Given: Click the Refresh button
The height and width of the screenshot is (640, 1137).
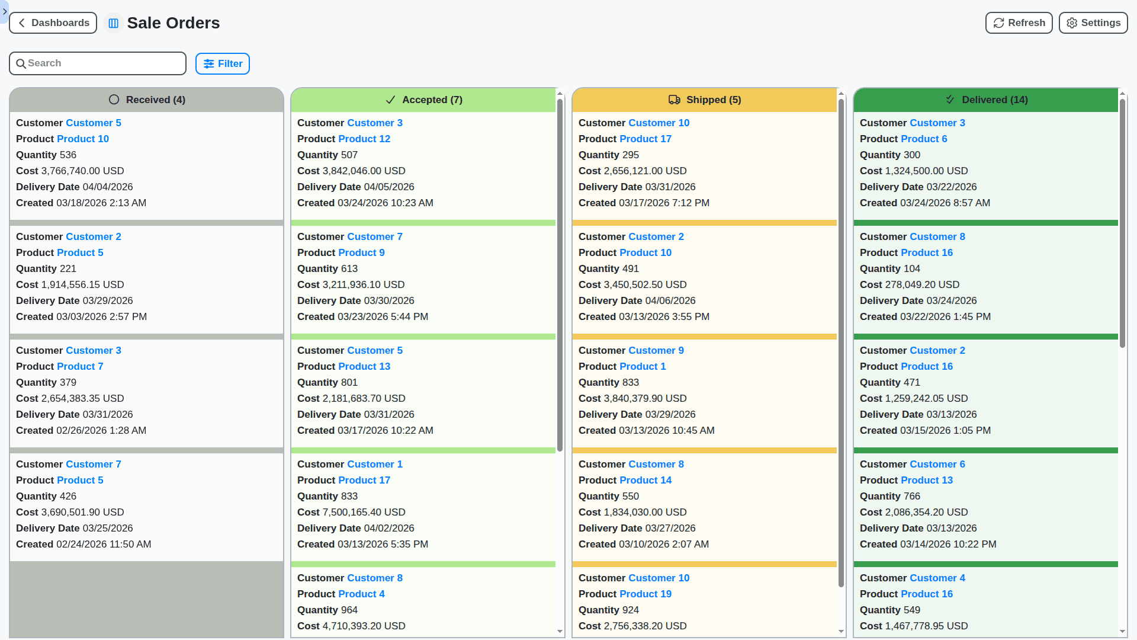Looking at the screenshot, I should tap(1019, 23).
